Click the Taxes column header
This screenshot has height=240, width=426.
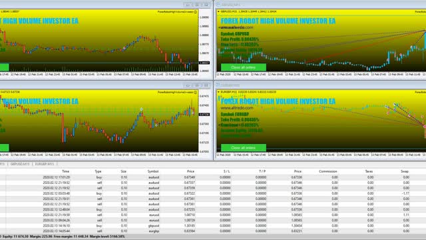369,171
